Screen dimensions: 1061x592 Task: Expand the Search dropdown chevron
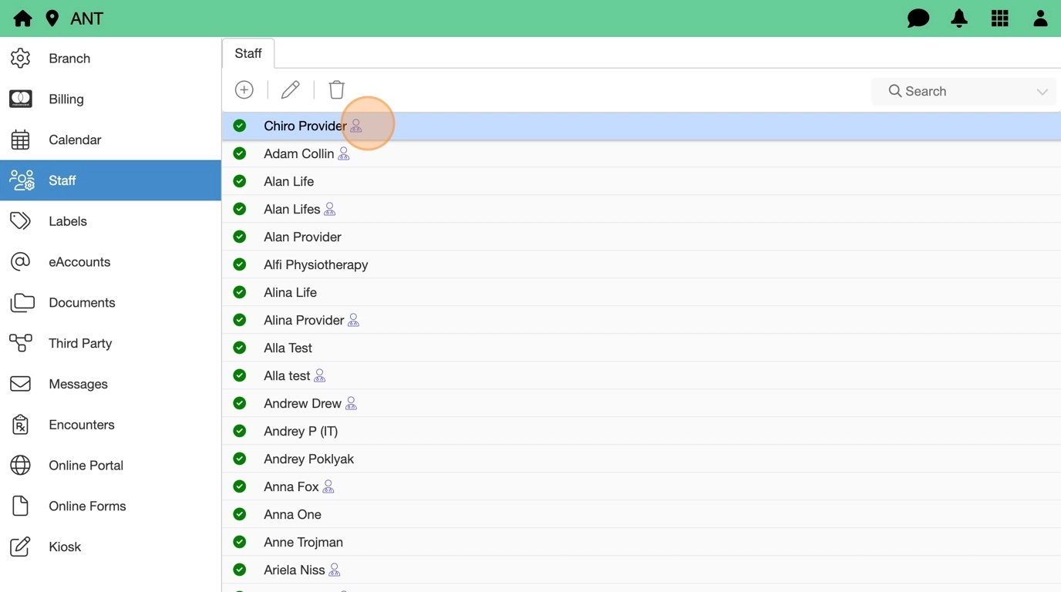[x=1042, y=92]
